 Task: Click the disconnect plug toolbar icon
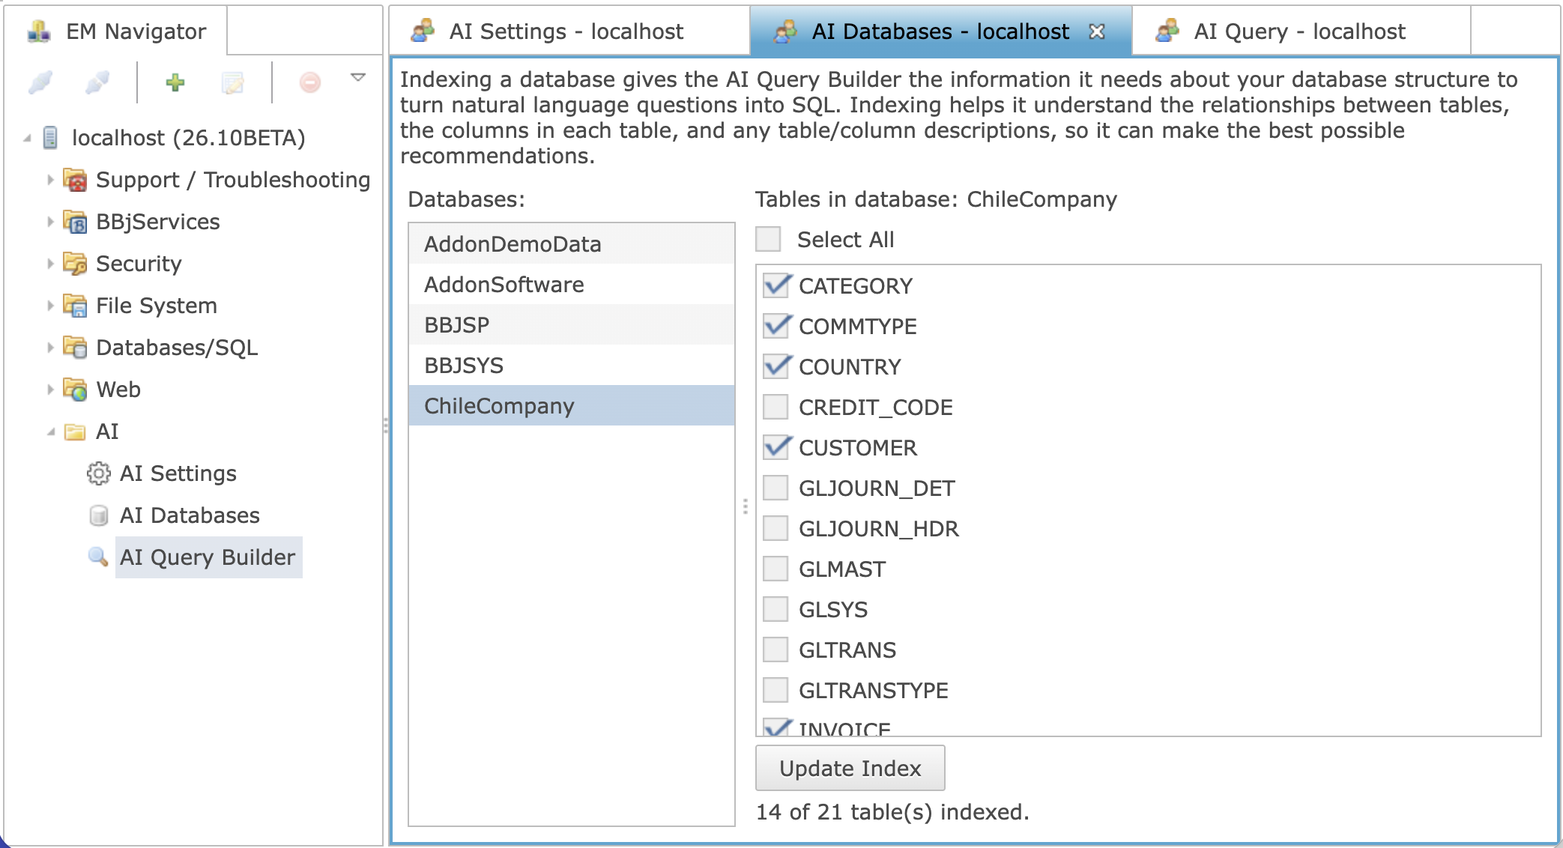click(97, 82)
